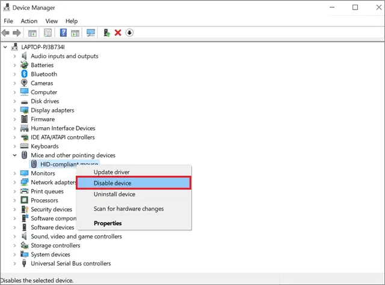Screen dimensions: 385x285
Task: Collapse the LAPTOP-PJ3B734I root node
Action: pyautogui.click(x=5, y=47)
